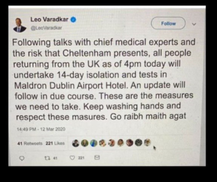Like the tweet with the heart icon
This screenshot has width=217, height=182.
pos(72,158)
